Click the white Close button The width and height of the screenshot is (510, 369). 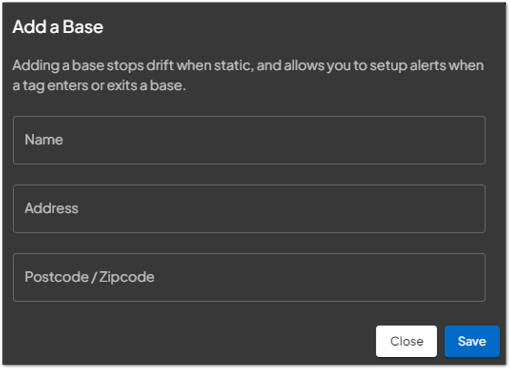(406, 341)
